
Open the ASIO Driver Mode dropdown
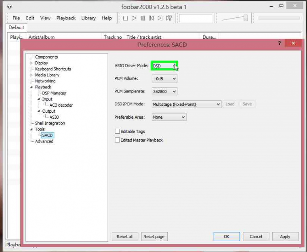click(x=164, y=66)
